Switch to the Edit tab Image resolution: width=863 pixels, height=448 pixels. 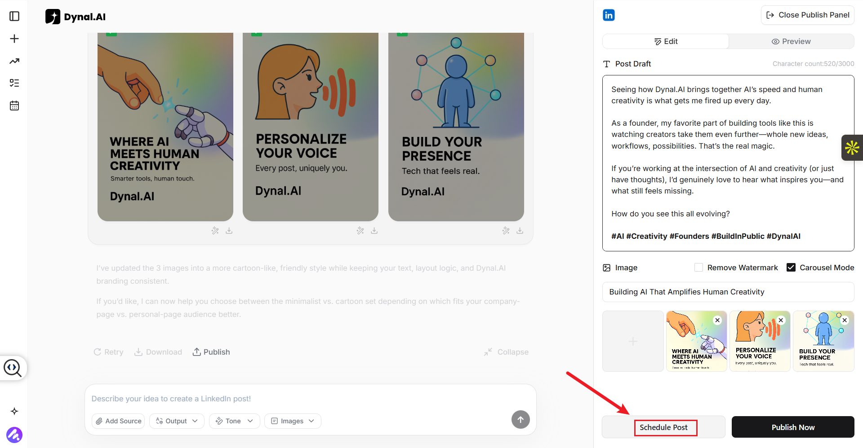click(x=666, y=41)
